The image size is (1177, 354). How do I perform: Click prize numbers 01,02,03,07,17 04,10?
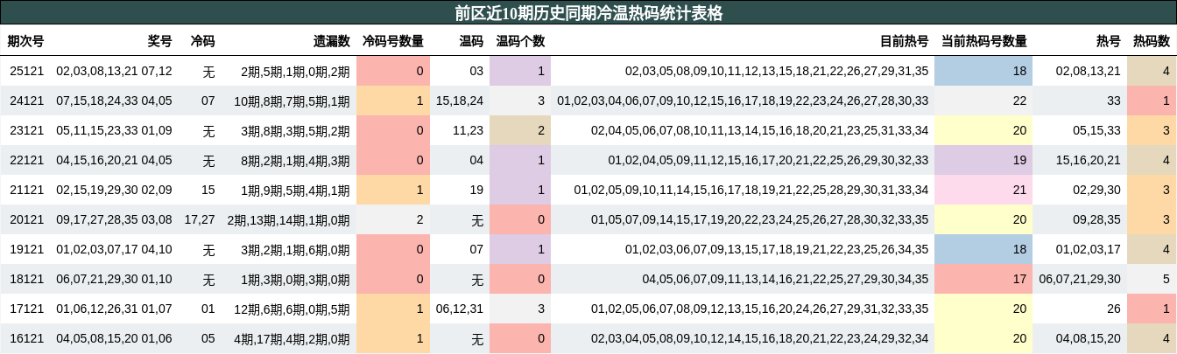114,249
